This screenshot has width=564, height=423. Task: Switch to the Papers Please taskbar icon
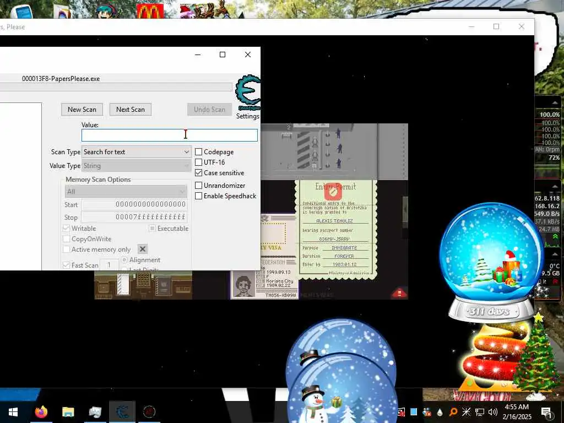pyautogui.click(x=149, y=412)
